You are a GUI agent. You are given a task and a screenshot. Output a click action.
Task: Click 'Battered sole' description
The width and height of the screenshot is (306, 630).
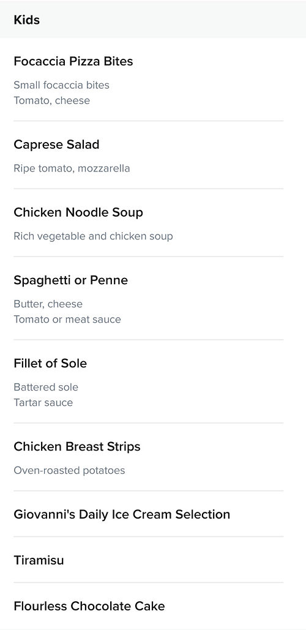click(46, 388)
